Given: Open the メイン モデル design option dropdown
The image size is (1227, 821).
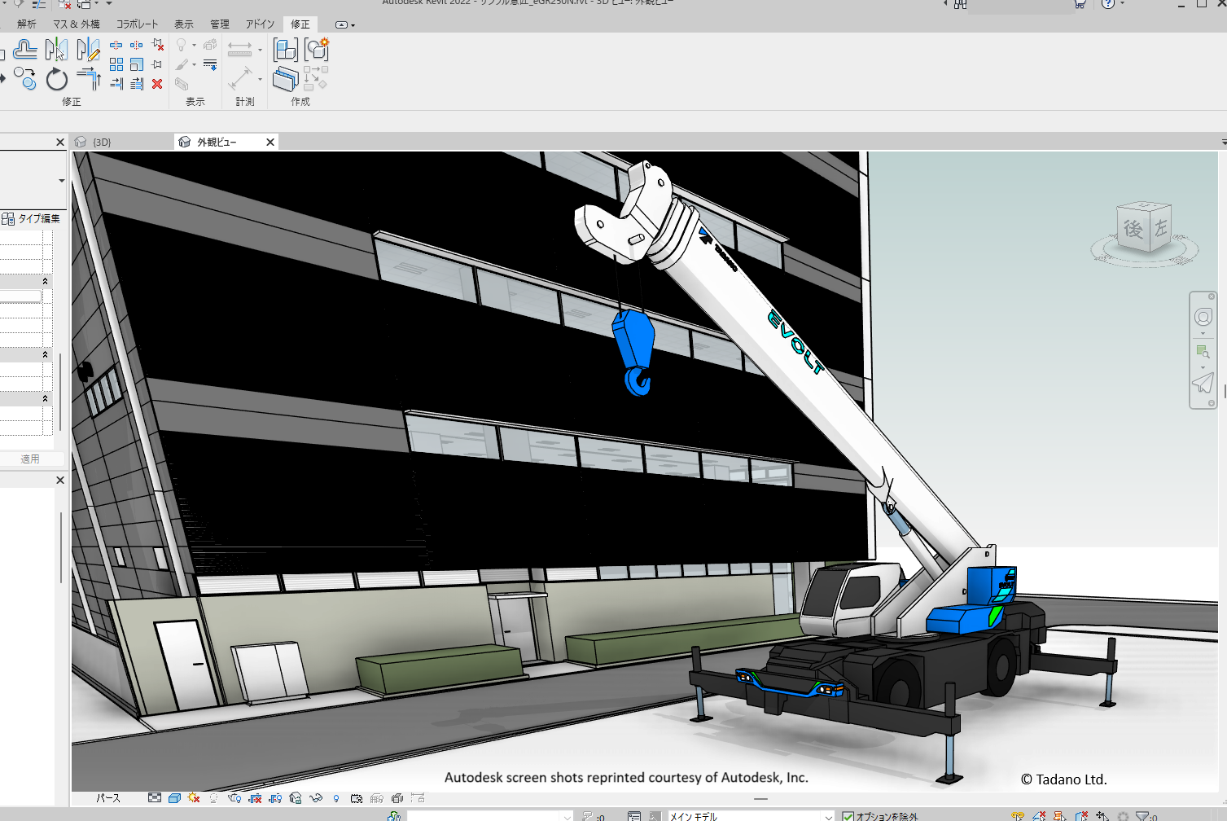Looking at the screenshot, I should click(828, 816).
